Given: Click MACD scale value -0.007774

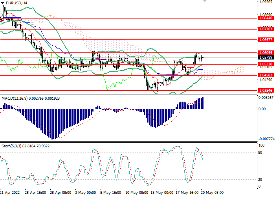Looking at the screenshot, I should [x=266, y=139].
